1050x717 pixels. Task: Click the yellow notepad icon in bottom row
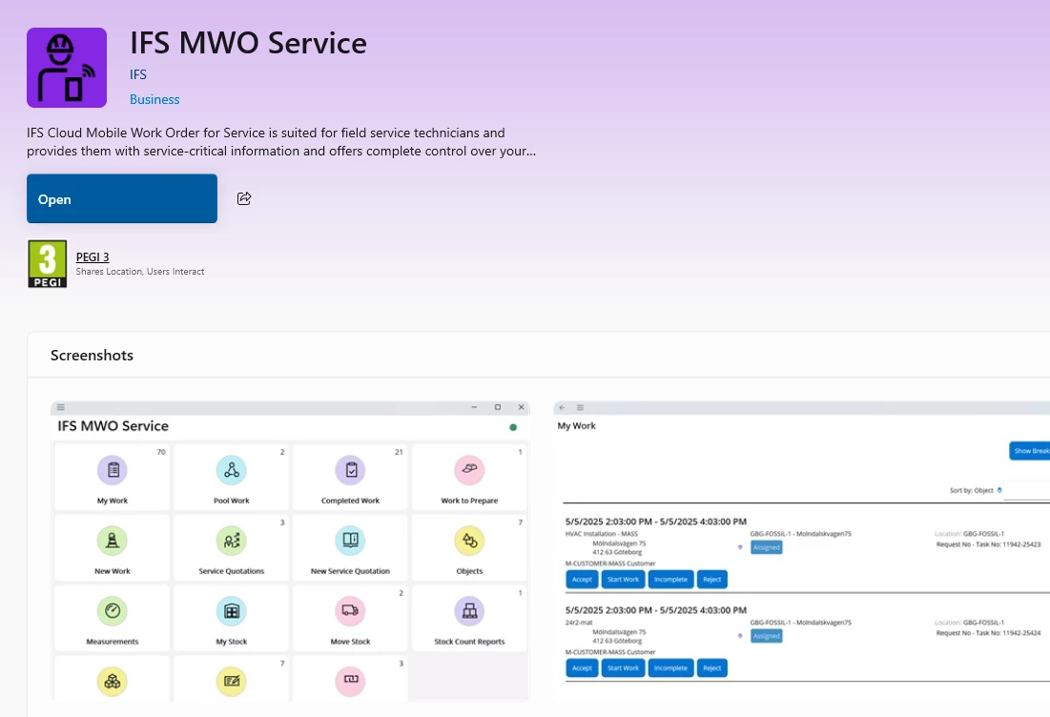click(232, 682)
